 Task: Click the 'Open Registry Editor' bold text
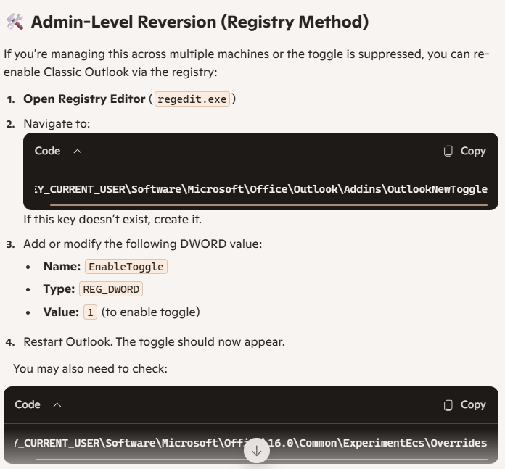point(84,99)
